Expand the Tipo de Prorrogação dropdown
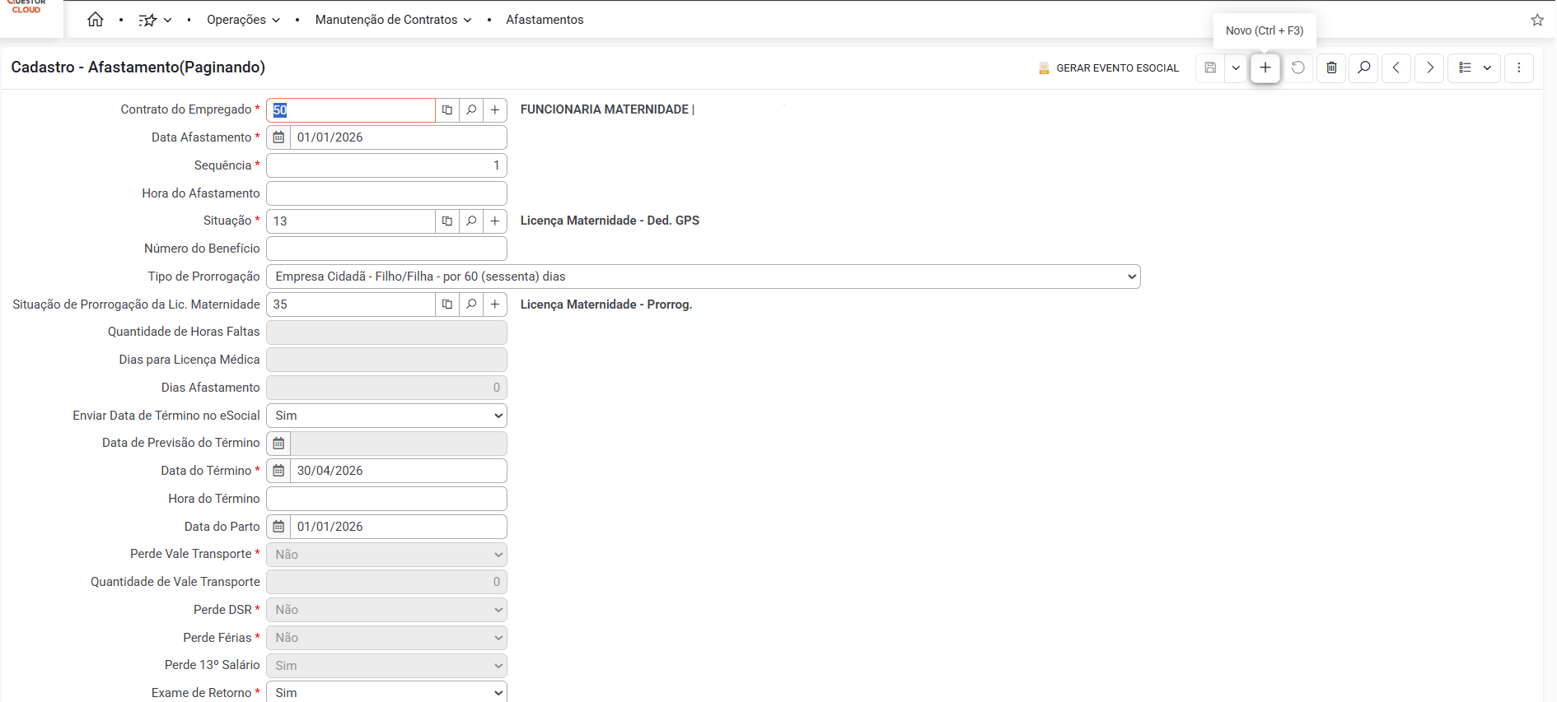This screenshot has width=1557, height=702. coord(703,277)
